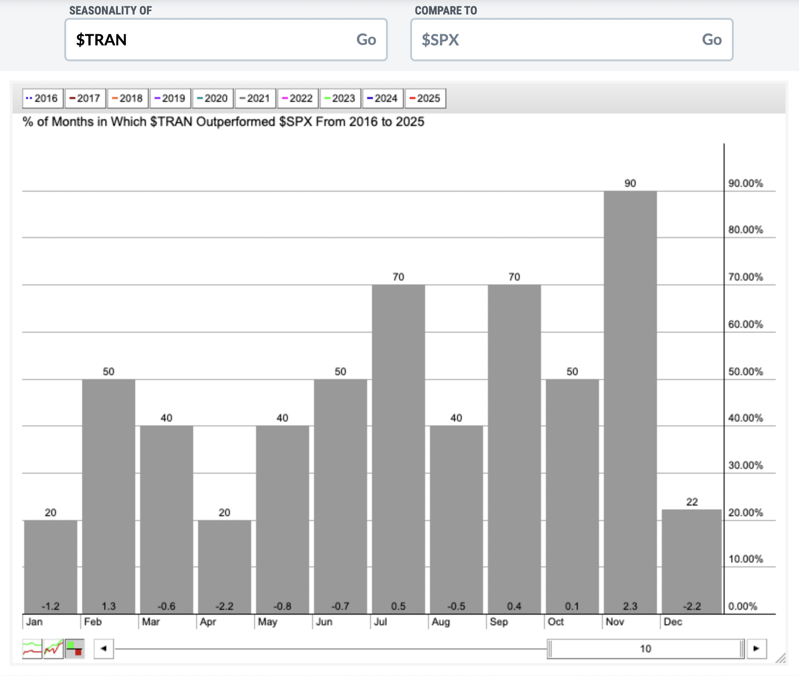The width and height of the screenshot is (799, 676).
Task: Click chart resize grip at bottom corner
Action: [x=780, y=658]
